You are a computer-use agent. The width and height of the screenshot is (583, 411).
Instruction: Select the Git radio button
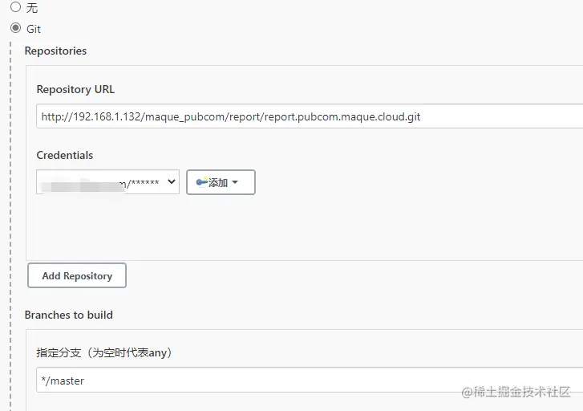pos(15,28)
